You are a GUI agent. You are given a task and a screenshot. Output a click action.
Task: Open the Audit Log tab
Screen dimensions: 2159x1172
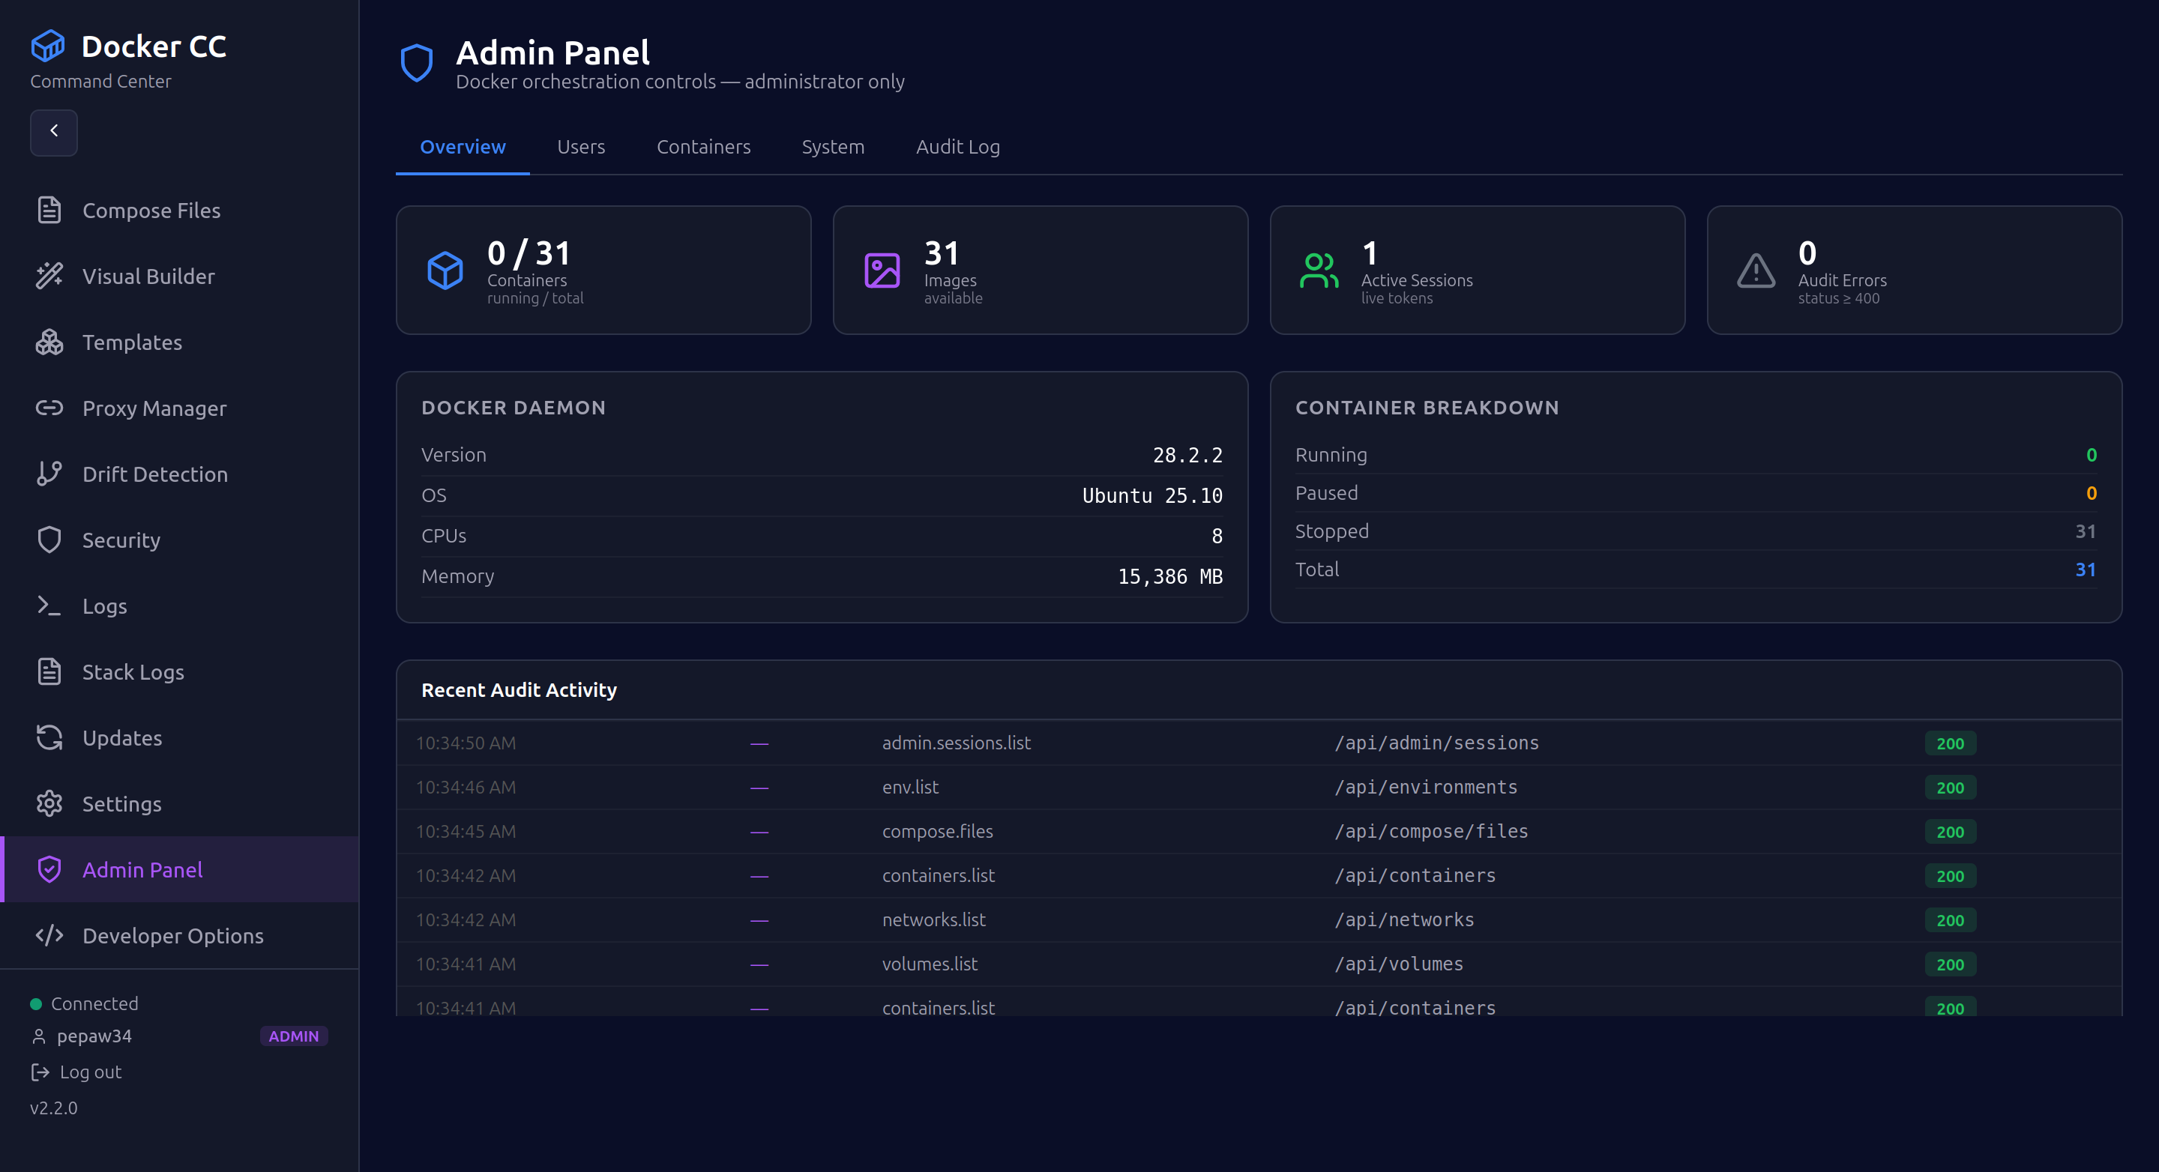[x=958, y=147]
